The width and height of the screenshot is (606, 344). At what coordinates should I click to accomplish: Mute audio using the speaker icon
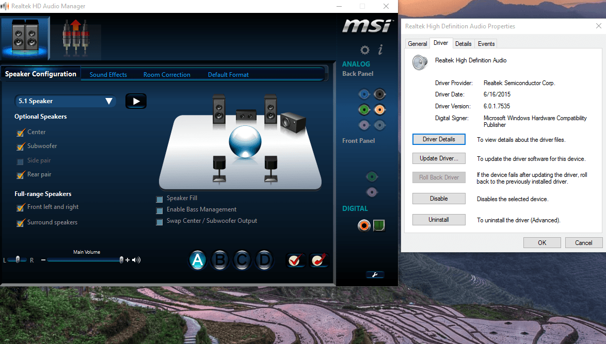[x=136, y=260]
